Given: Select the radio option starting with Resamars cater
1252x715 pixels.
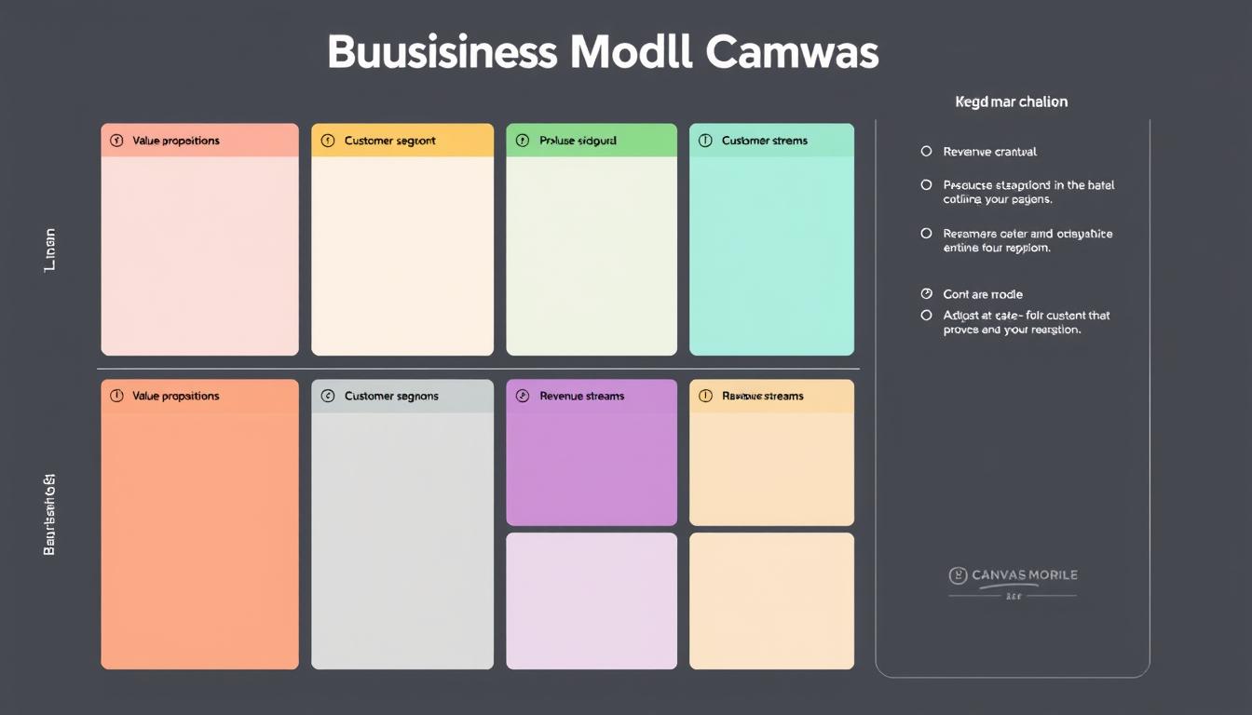Looking at the screenshot, I should 926,234.
